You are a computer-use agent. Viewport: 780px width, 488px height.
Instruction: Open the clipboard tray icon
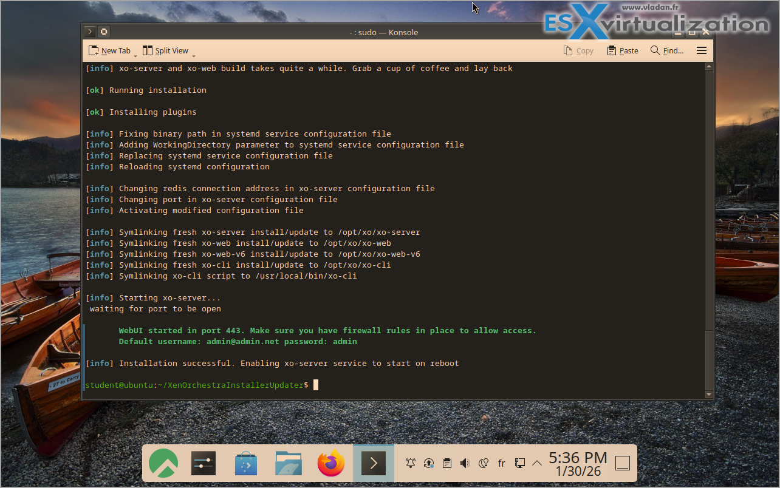[x=447, y=464]
